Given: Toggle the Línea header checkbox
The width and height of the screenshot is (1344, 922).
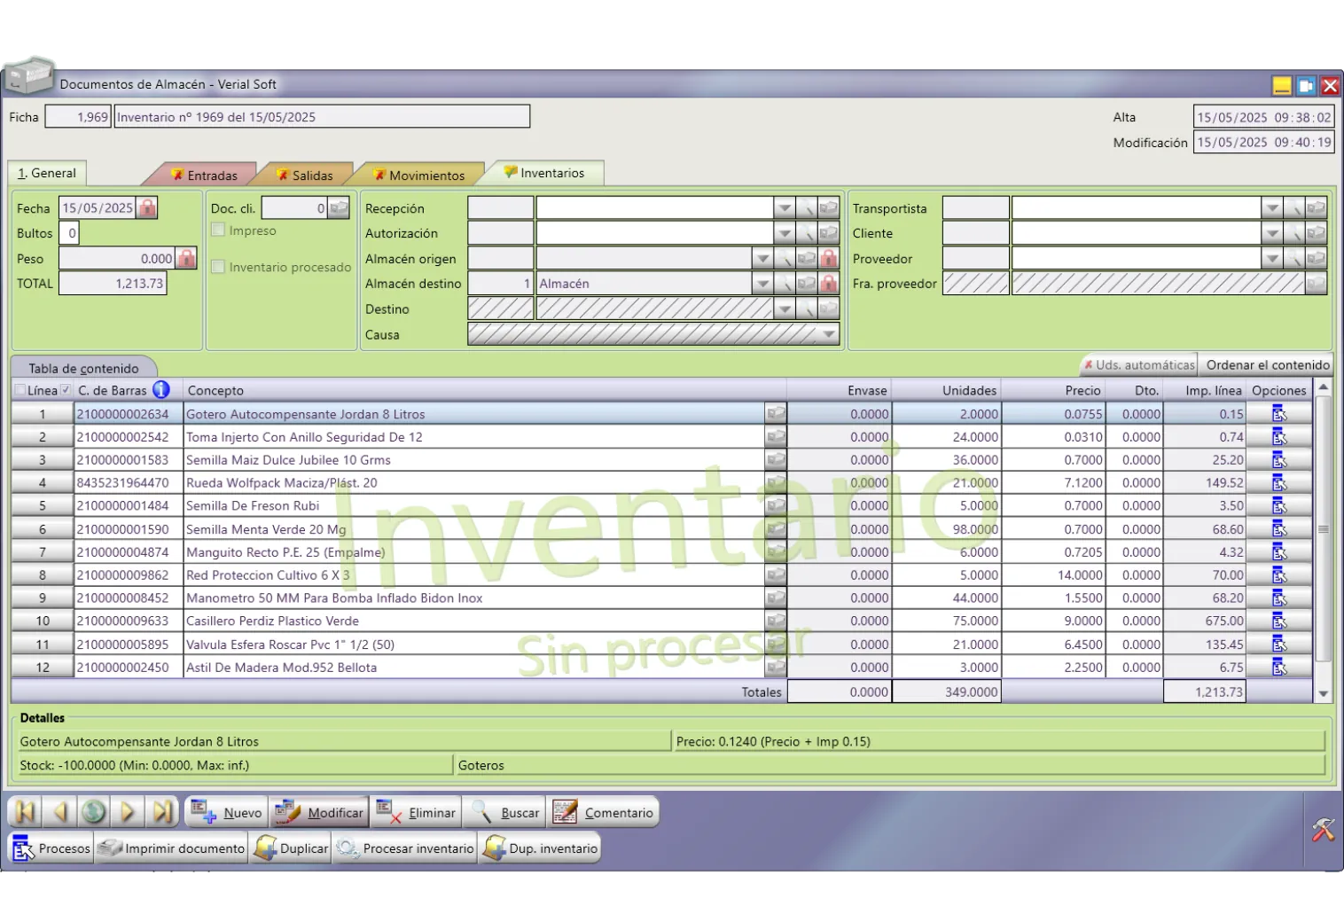Looking at the screenshot, I should pos(20,390).
